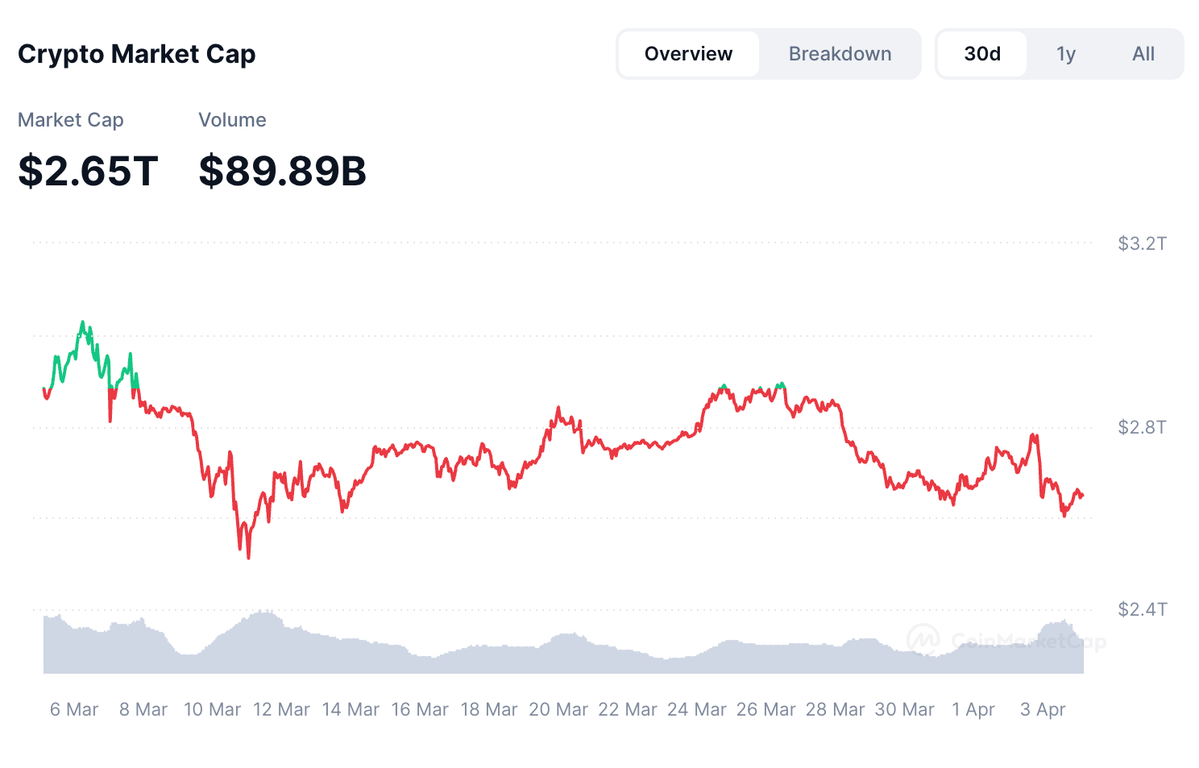Click the green peak of the chart line
Screen dimensions: 1199x768
[x=82, y=323]
